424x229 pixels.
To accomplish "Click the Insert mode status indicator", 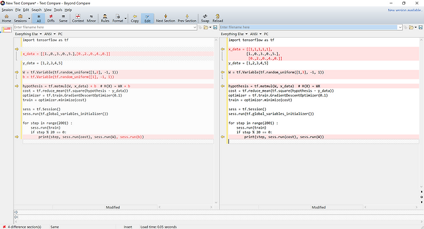I will coord(128,227).
